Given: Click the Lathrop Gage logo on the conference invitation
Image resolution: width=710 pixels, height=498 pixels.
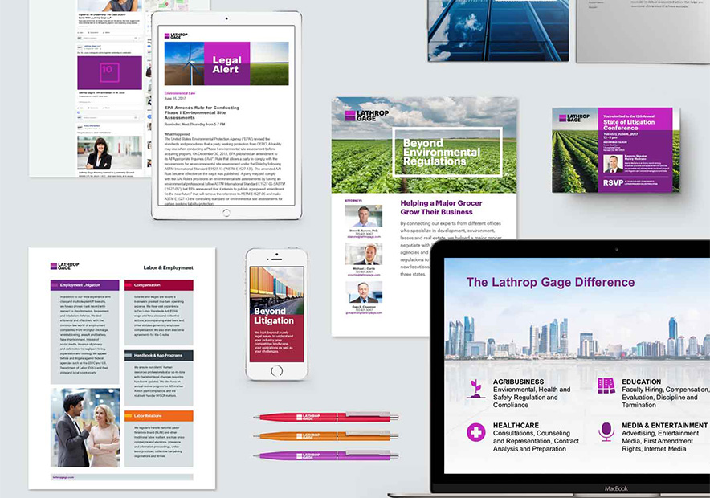Looking at the screenshot, I should [574, 118].
